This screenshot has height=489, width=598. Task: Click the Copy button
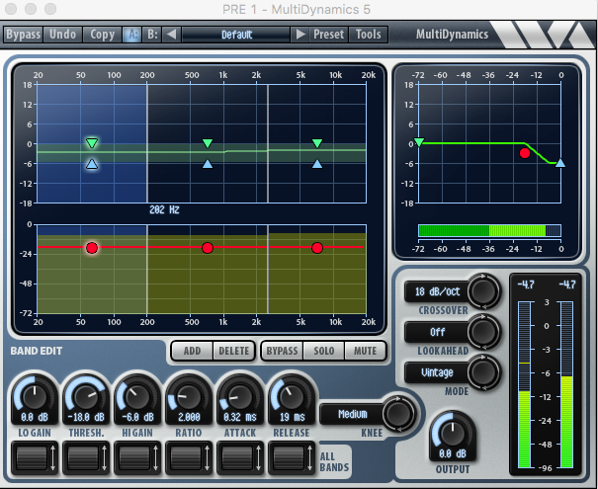click(102, 35)
